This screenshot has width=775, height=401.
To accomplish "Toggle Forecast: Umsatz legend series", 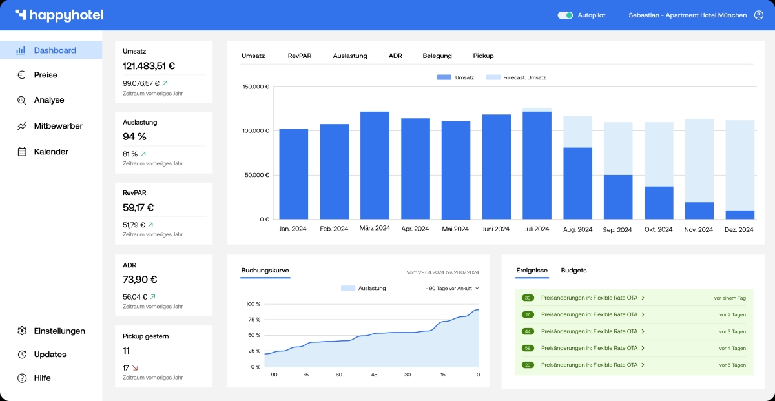I will (x=515, y=77).
